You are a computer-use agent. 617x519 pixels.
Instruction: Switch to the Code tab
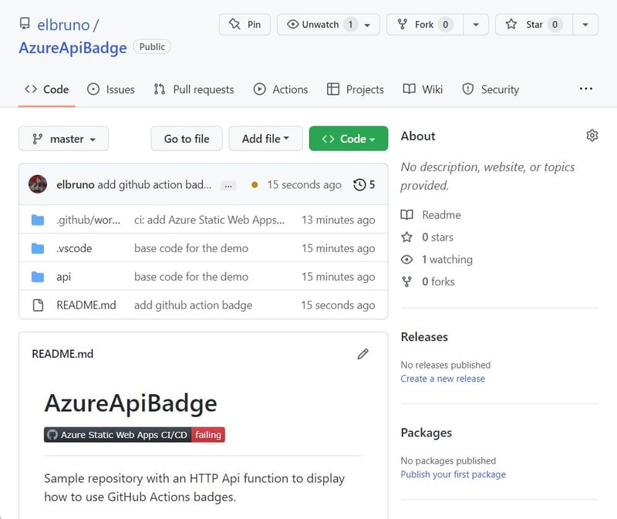point(47,89)
